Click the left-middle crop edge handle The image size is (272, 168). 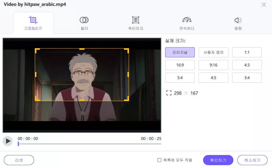coord(35,74)
